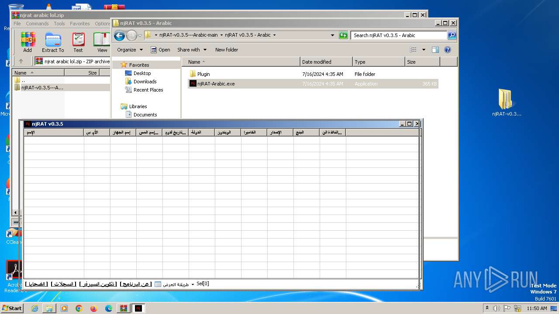Select the Plugin folder icon
This screenshot has width=559, height=314.
(x=193, y=74)
